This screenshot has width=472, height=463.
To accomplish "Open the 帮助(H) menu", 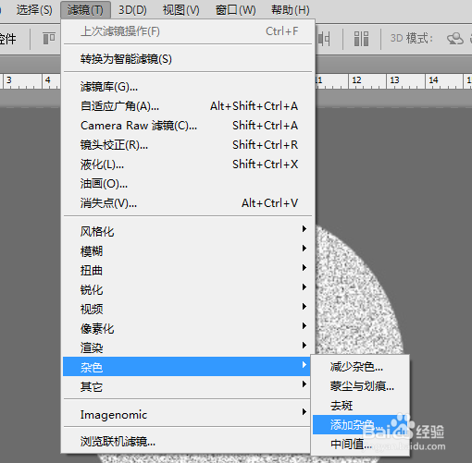I will [x=291, y=10].
